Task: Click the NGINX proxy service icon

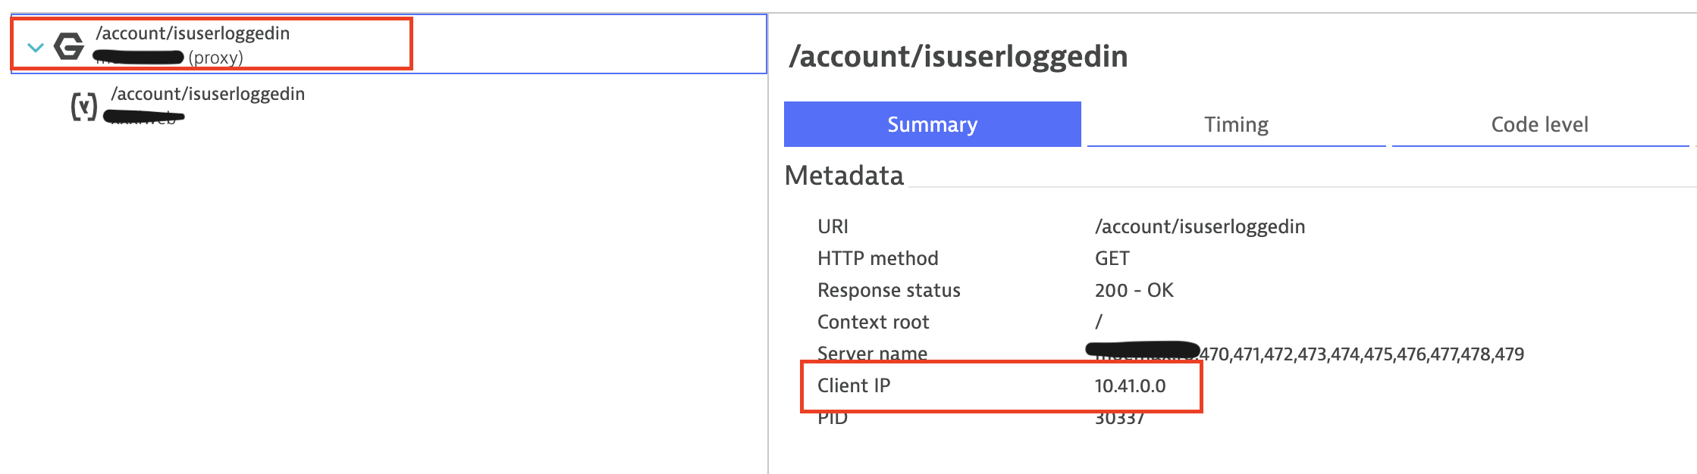Action: tap(69, 46)
